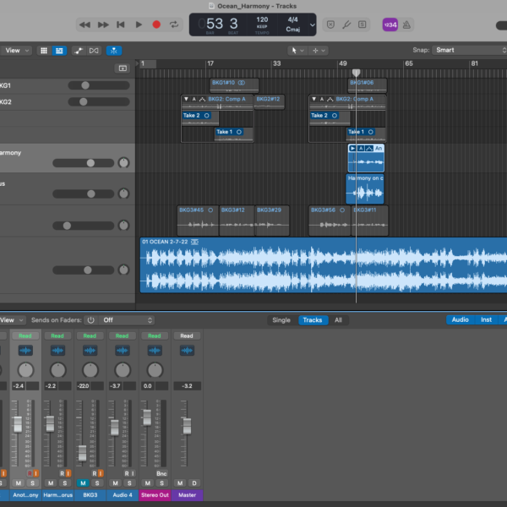This screenshot has width=507, height=507.
Task: Select the Stereo Out channel name label
Action: [x=155, y=495]
